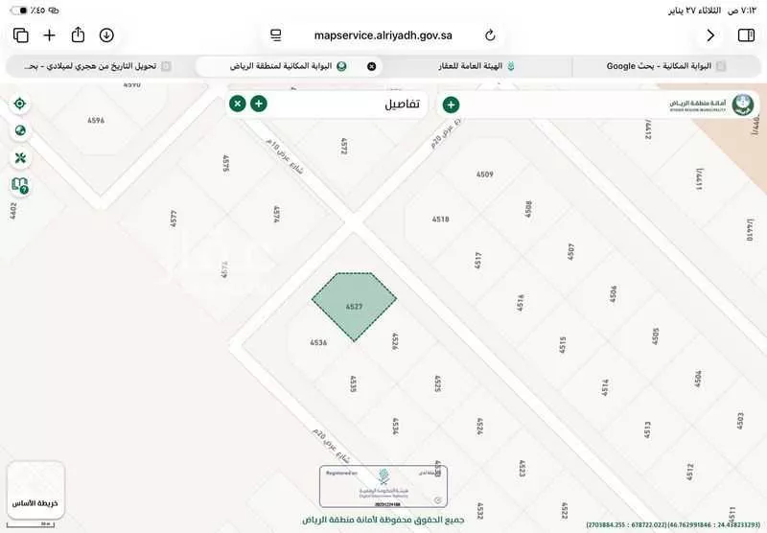Close the active البوابة المكانية tab
Screen dimensions: 767x533
(371, 66)
